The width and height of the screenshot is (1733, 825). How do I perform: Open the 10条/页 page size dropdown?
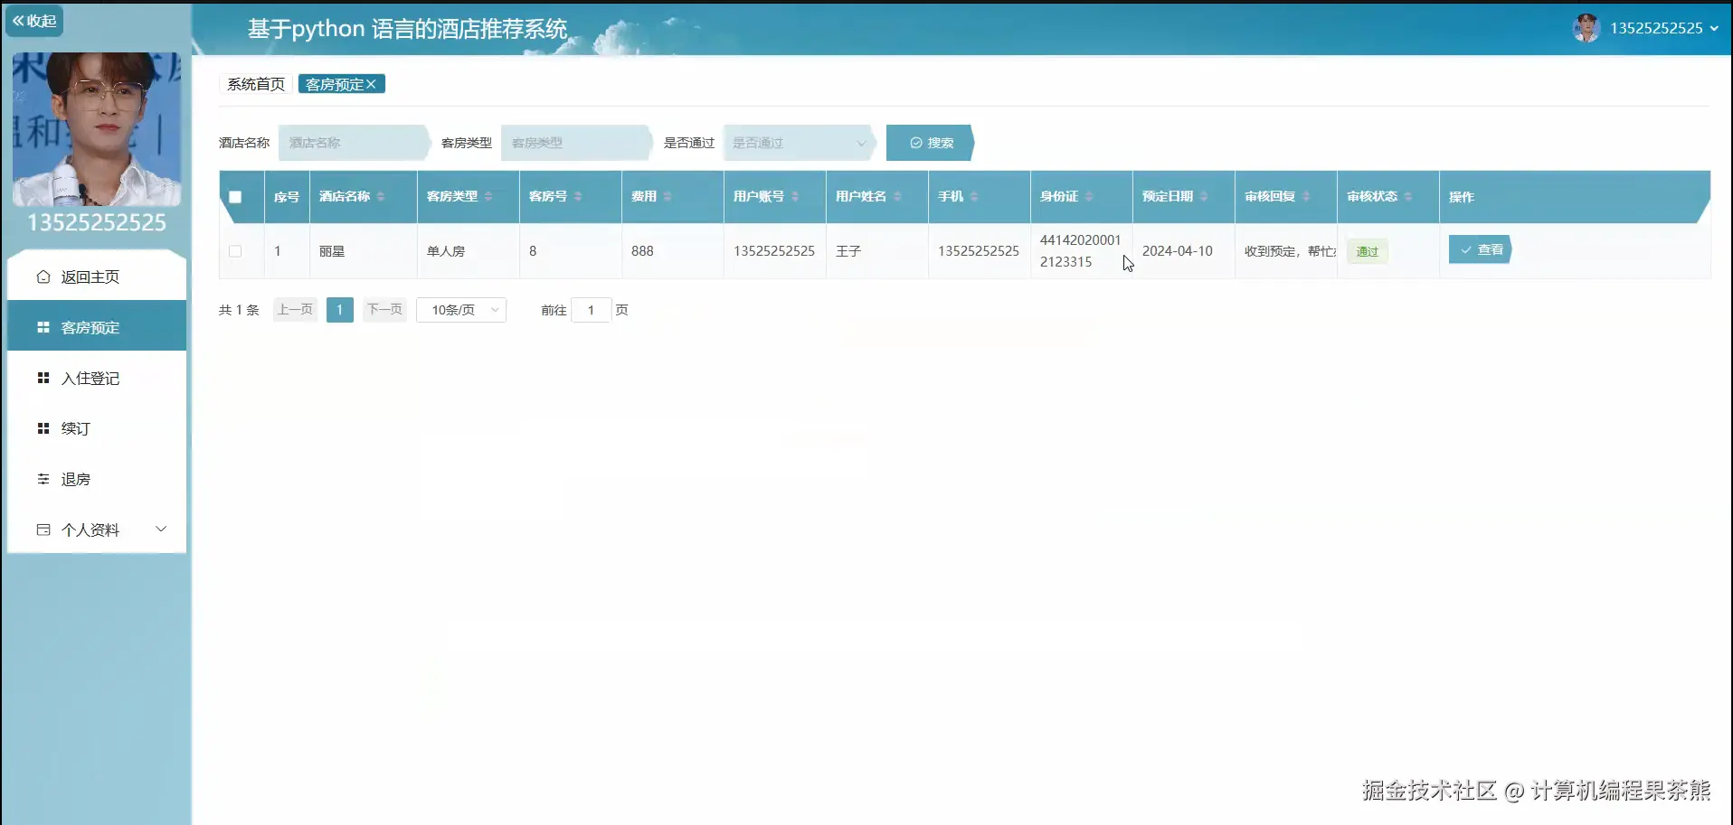461,309
